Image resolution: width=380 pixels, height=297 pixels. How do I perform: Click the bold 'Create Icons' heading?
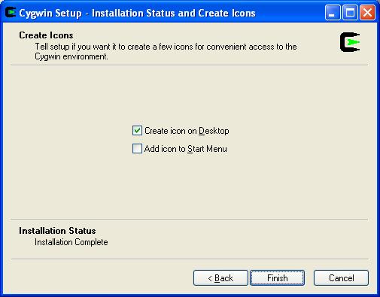(x=46, y=35)
